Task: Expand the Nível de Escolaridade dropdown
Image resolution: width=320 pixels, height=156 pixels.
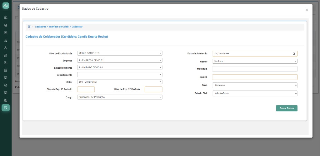Action: (120, 53)
